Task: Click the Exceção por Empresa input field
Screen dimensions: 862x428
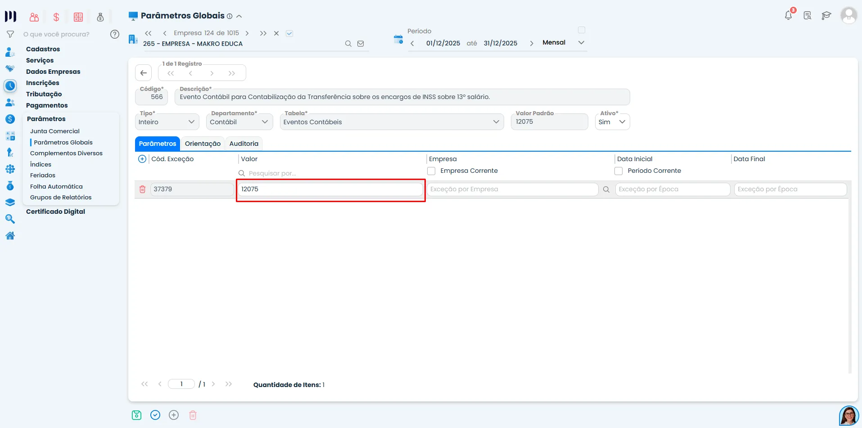Action: pyautogui.click(x=512, y=189)
